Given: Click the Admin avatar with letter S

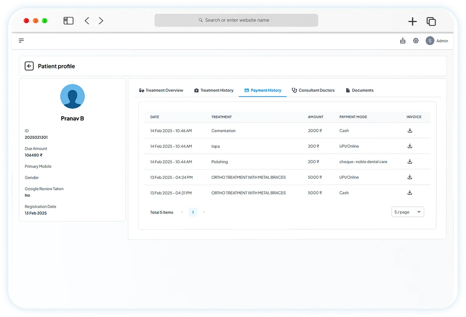Looking at the screenshot, I should click(x=430, y=41).
